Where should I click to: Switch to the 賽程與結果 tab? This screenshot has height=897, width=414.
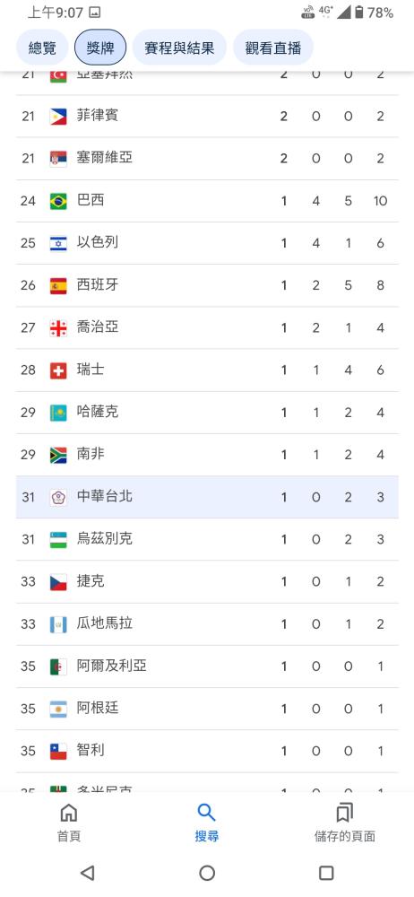(179, 48)
